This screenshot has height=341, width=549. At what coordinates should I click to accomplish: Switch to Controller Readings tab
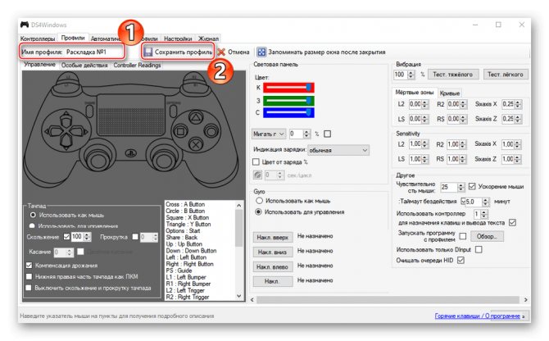point(137,65)
